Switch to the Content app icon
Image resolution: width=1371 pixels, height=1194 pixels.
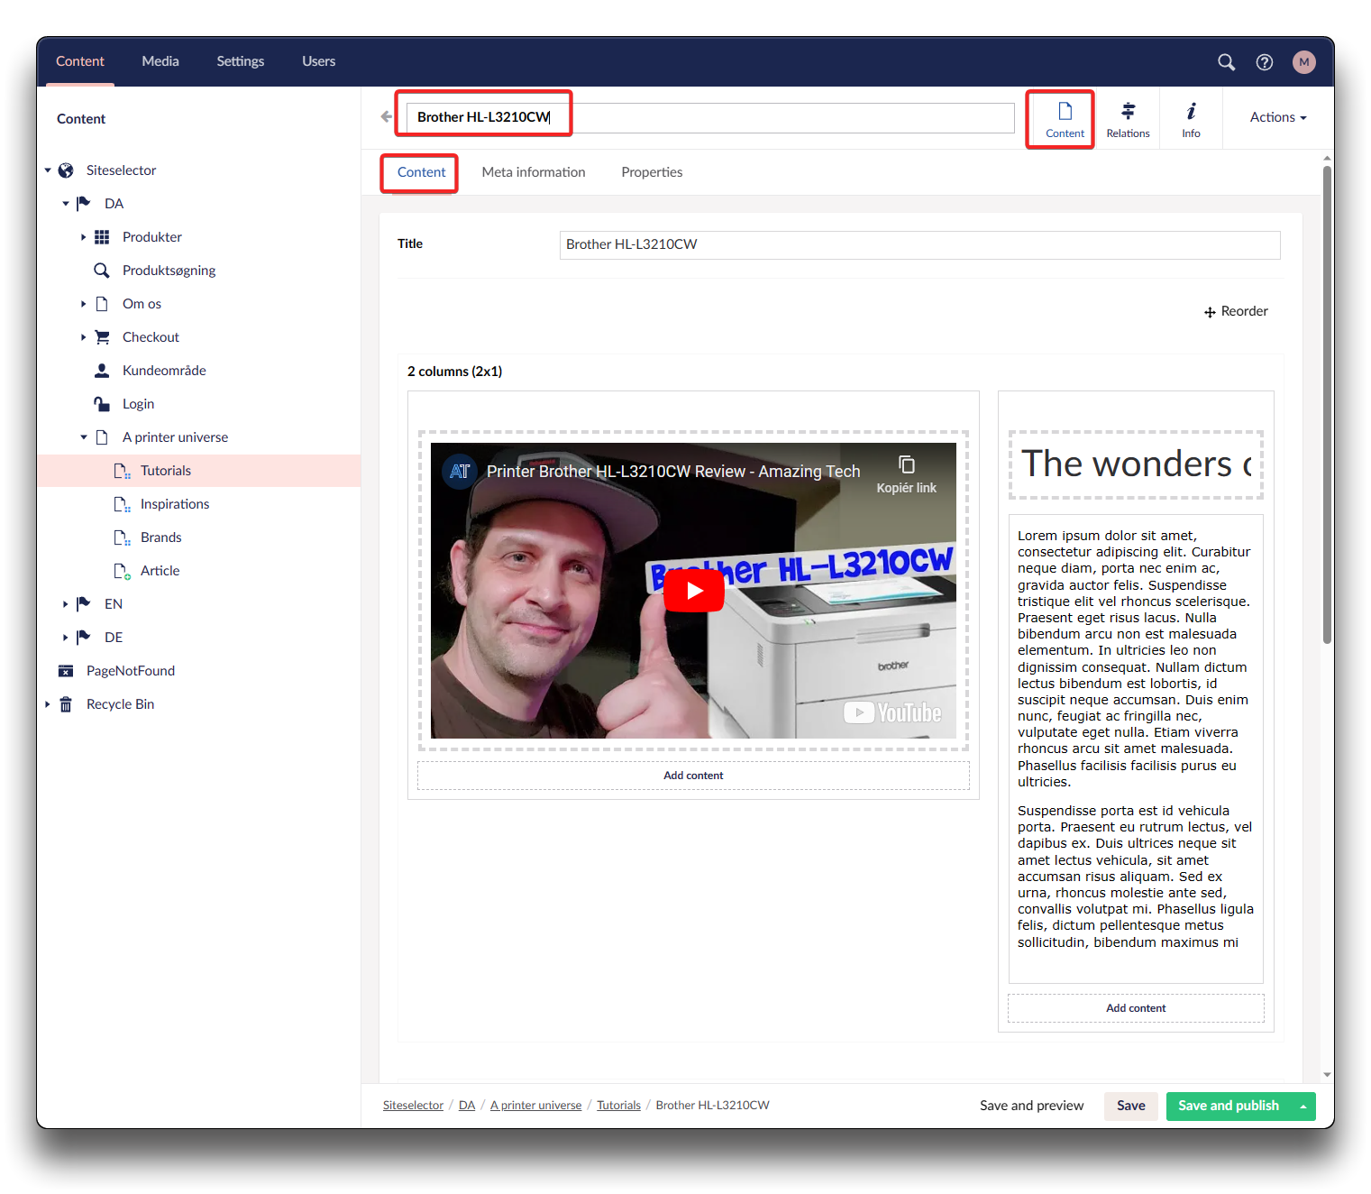pyautogui.click(x=1065, y=120)
